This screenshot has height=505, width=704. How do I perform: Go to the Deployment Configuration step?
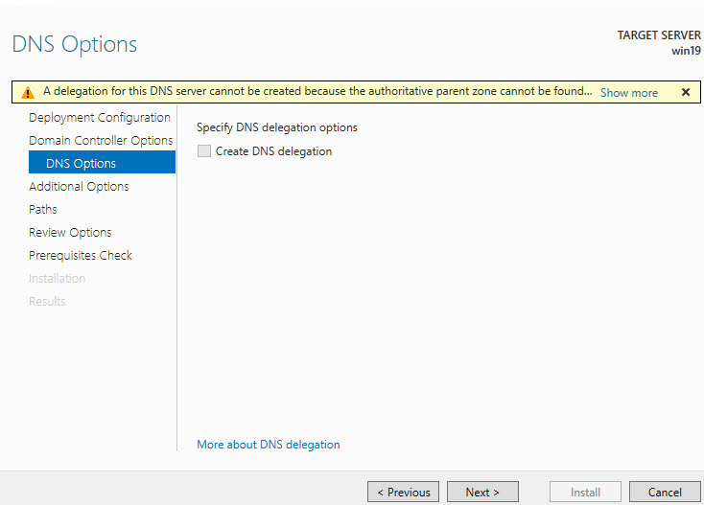100,118
